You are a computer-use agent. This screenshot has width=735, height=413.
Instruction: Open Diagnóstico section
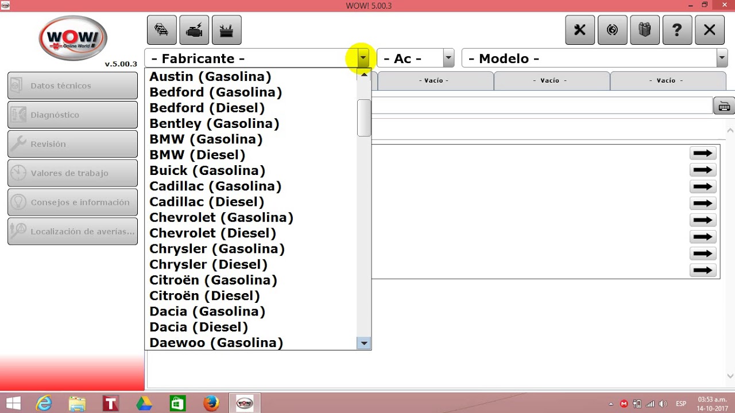[x=72, y=115]
